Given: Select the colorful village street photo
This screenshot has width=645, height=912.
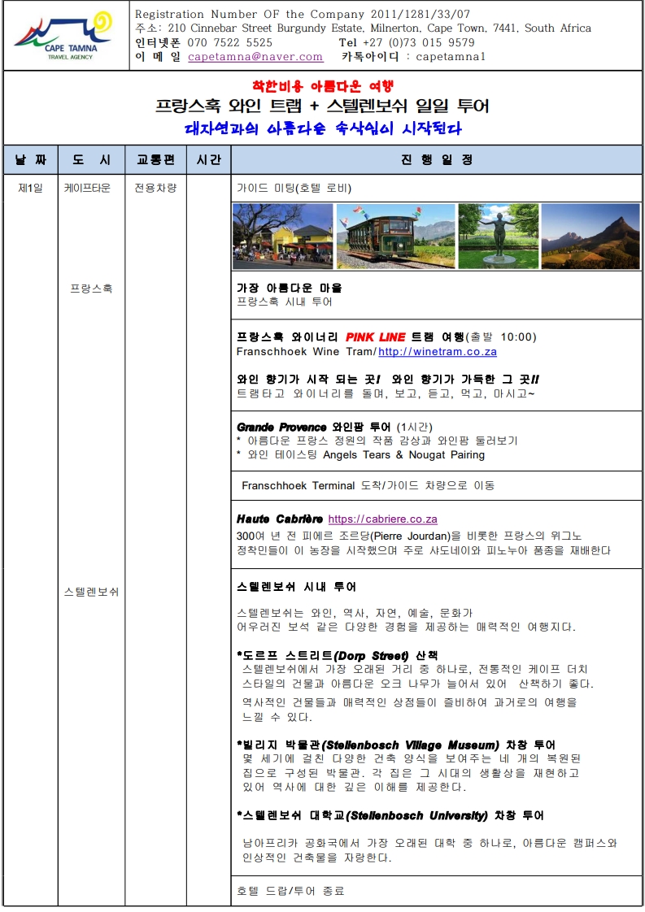Looking at the screenshot, I should tap(282, 236).
